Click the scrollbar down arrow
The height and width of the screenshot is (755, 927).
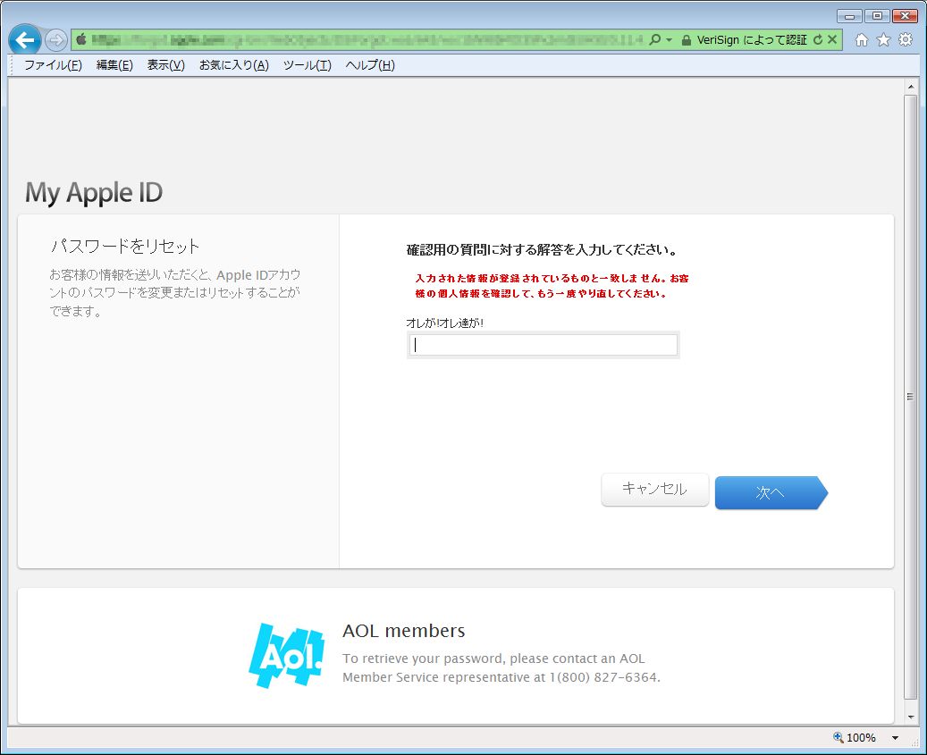tap(910, 717)
